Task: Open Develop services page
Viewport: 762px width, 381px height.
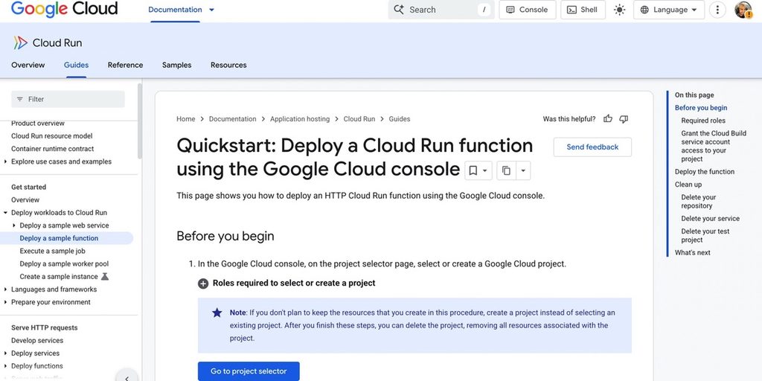Action: pos(37,341)
